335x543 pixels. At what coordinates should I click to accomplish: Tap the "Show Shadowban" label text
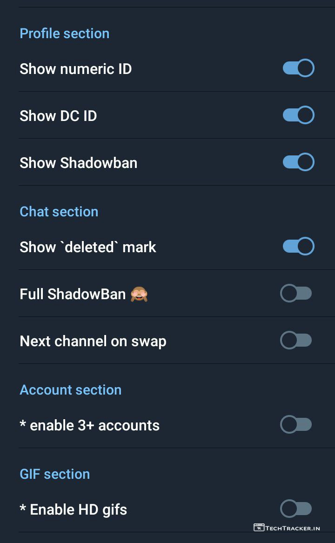pos(78,163)
